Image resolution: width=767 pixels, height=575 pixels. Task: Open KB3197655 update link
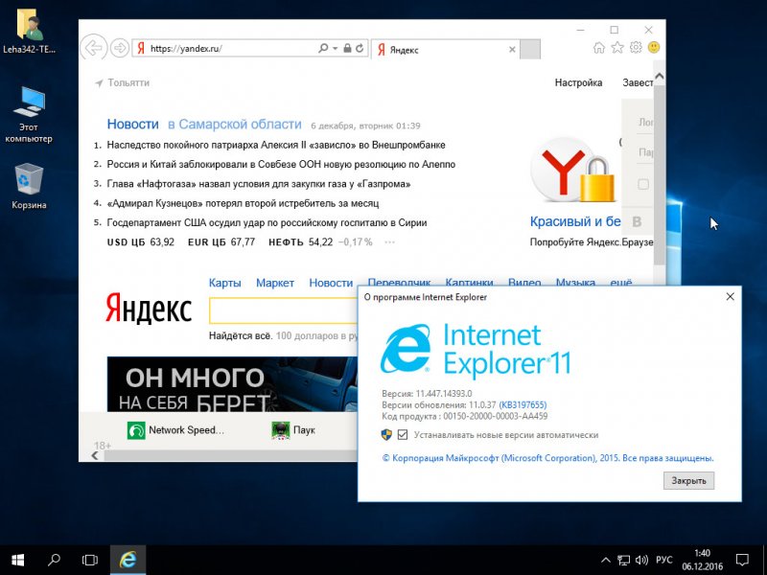(523, 404)
